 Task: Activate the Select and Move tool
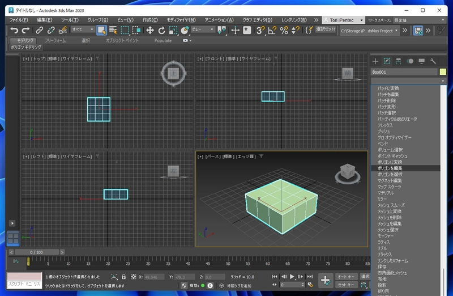click(x=149, y=30)
